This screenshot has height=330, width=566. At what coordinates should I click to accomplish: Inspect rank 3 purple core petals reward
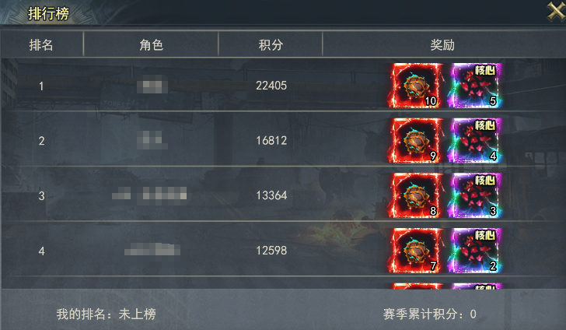(x=475, y=195)
